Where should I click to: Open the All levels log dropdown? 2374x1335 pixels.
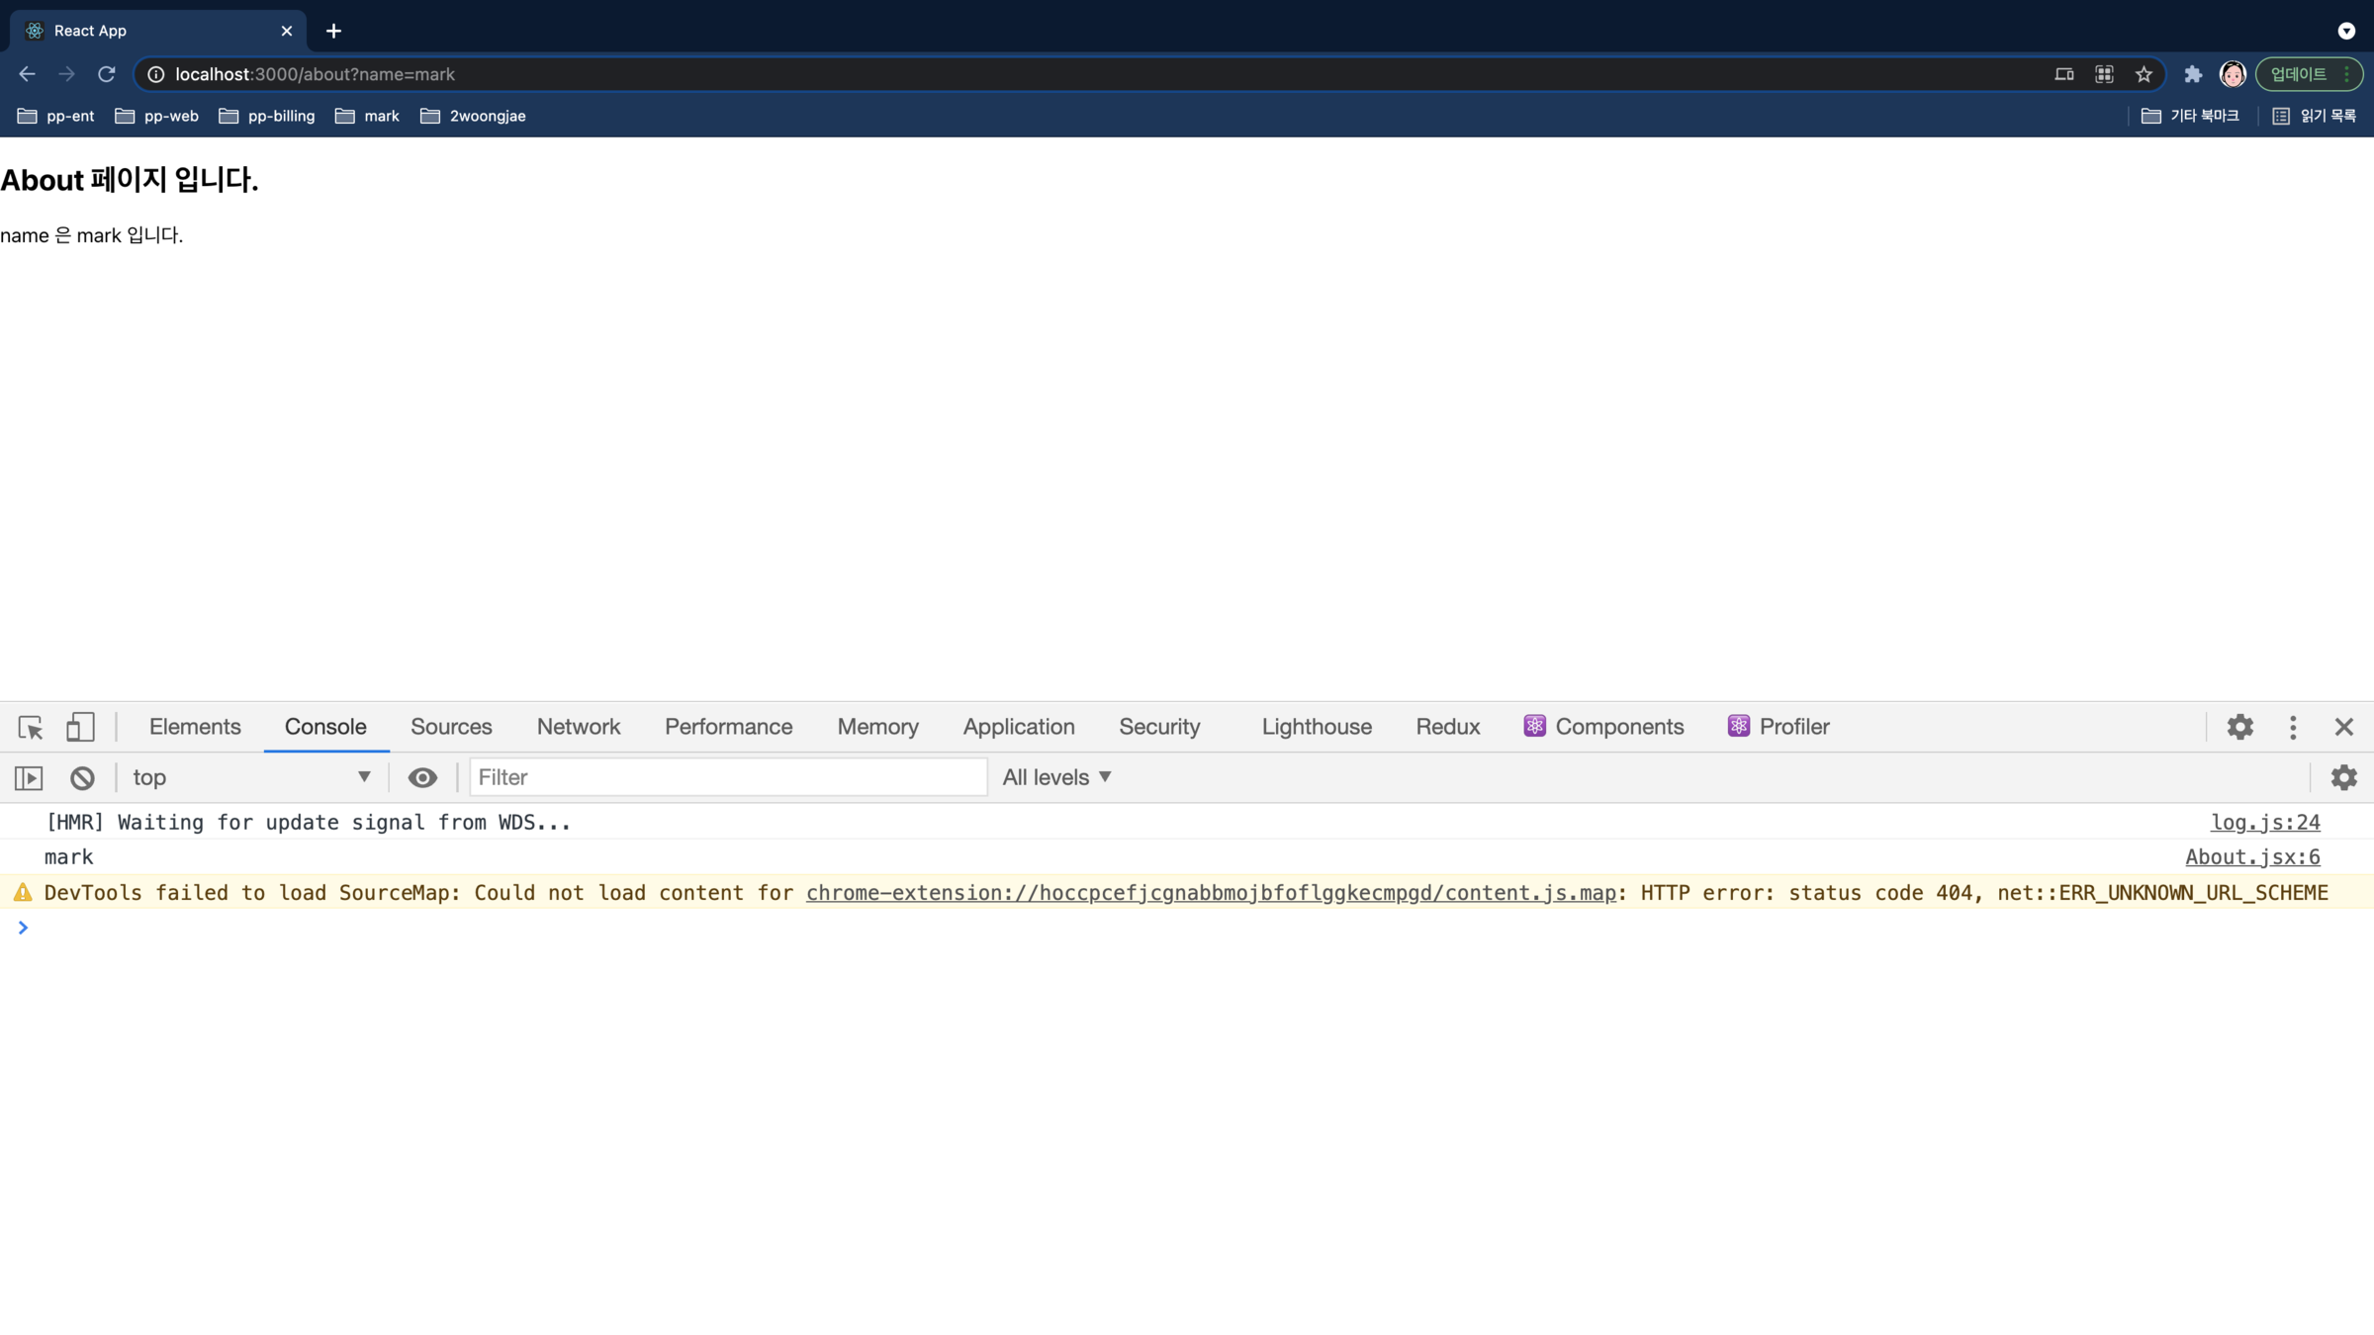[1056, 777]
